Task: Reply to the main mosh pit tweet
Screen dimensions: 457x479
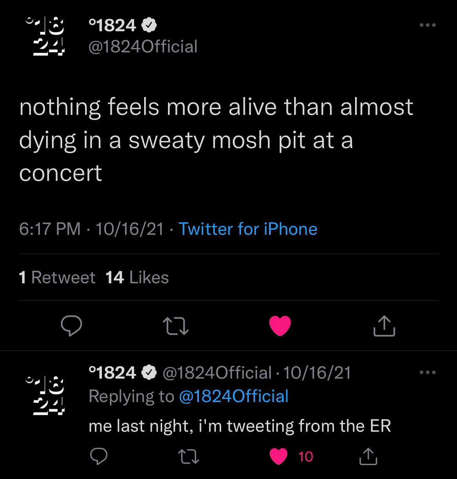Action: 71,326
